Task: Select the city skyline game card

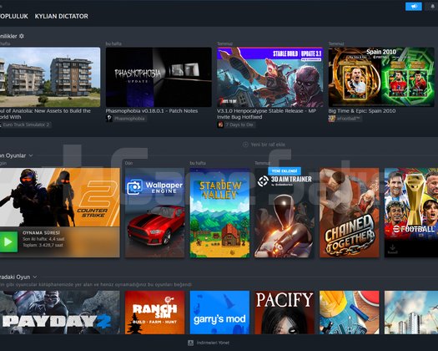Action: pos(411,313)
